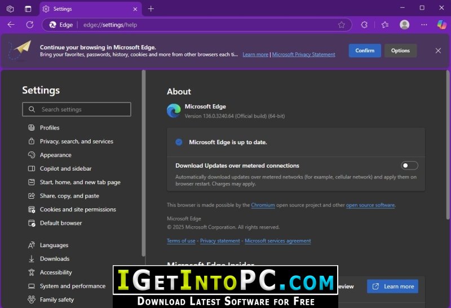Click the Languages sidebar icon
The width and height of the screenshot is (451, 308).
click(x=32, y=245)
